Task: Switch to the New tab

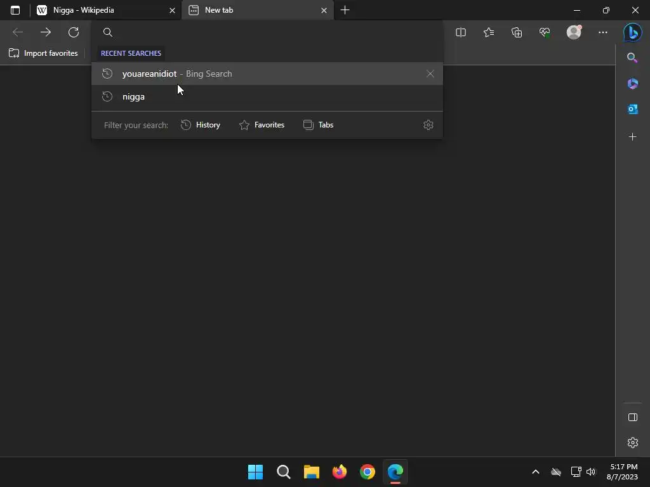Action: point(258,10)
